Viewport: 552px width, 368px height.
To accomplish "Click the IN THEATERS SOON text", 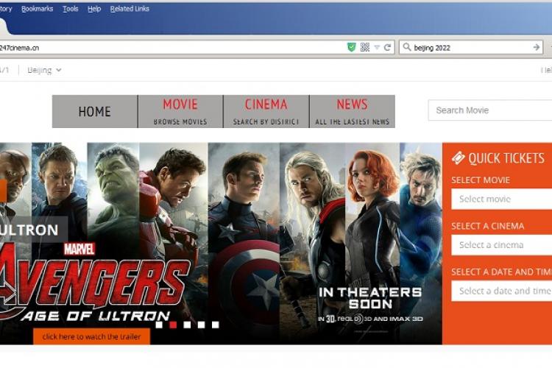I will 370,298.
